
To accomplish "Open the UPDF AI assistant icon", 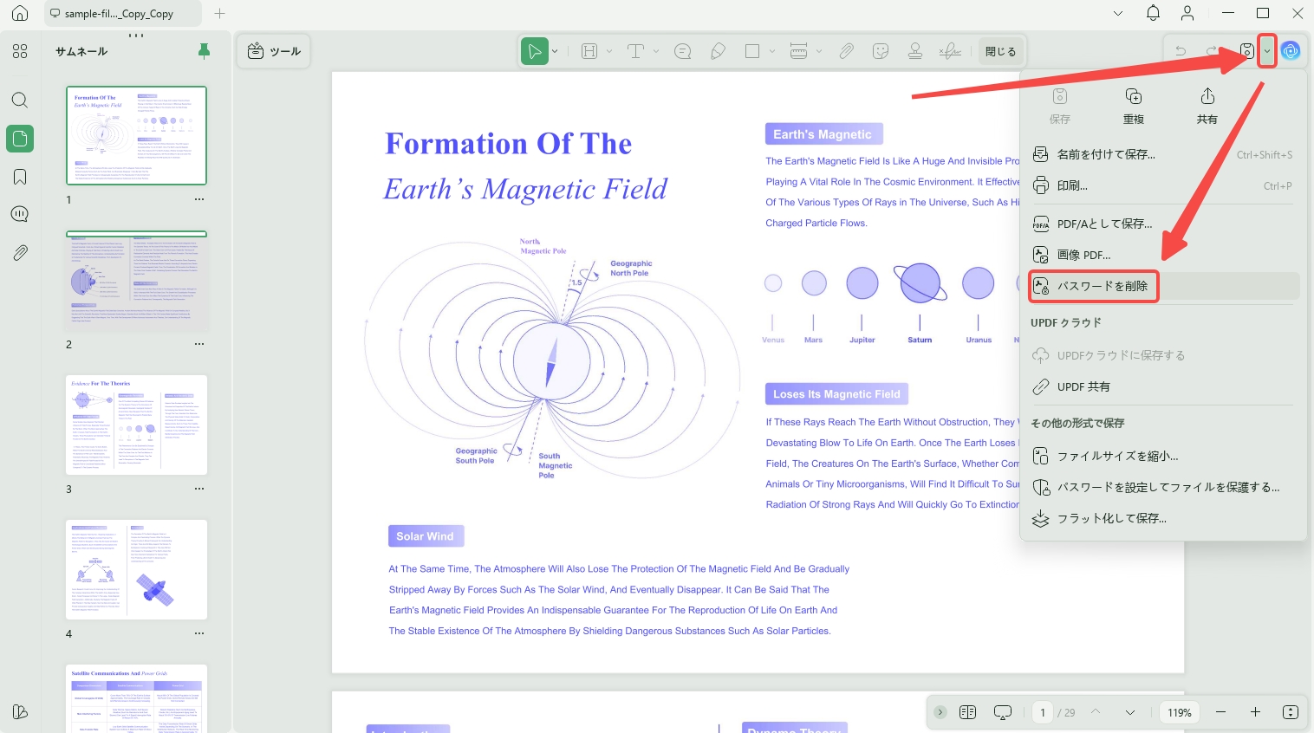I will pyautogui.click(x=1291, y=51).
